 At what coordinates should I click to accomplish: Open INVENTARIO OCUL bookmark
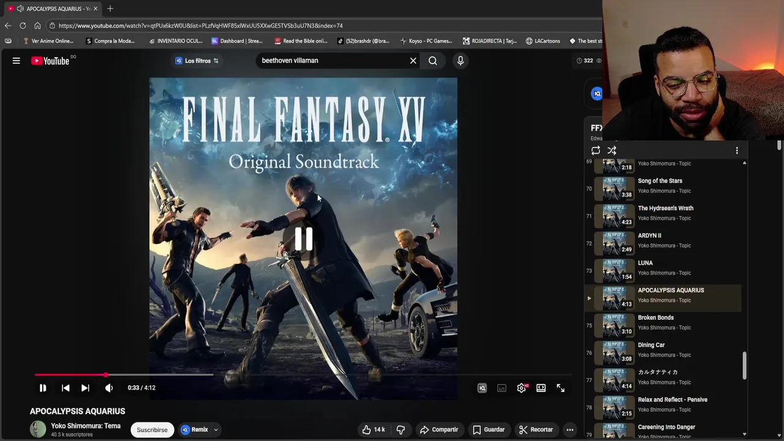pos(175,41)
